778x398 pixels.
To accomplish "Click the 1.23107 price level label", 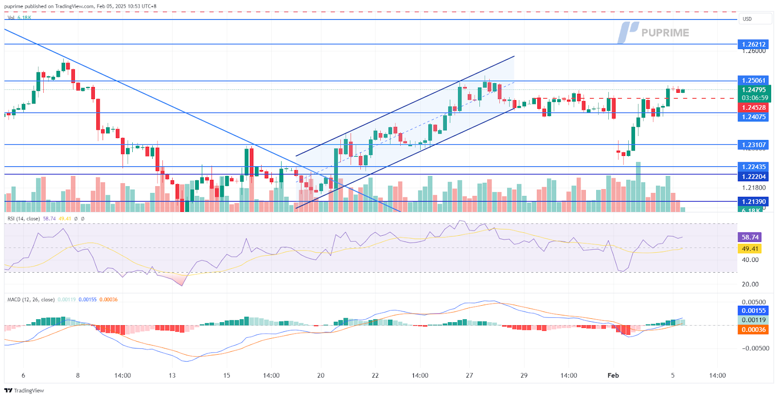I will [x=753, y=145].
